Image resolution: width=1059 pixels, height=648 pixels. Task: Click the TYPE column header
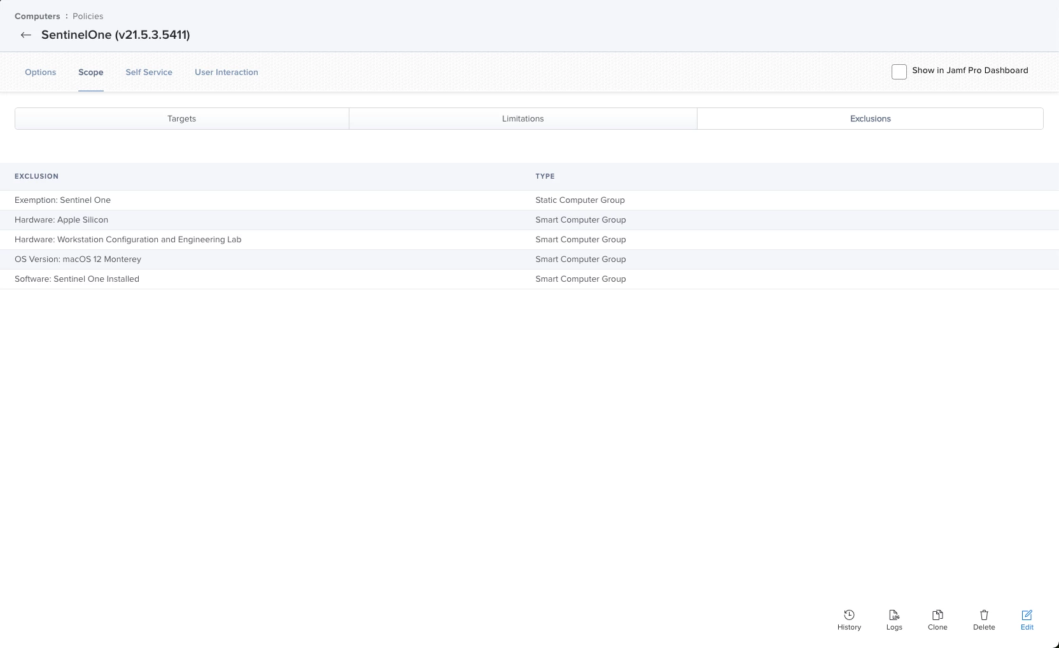click(545, 176)
